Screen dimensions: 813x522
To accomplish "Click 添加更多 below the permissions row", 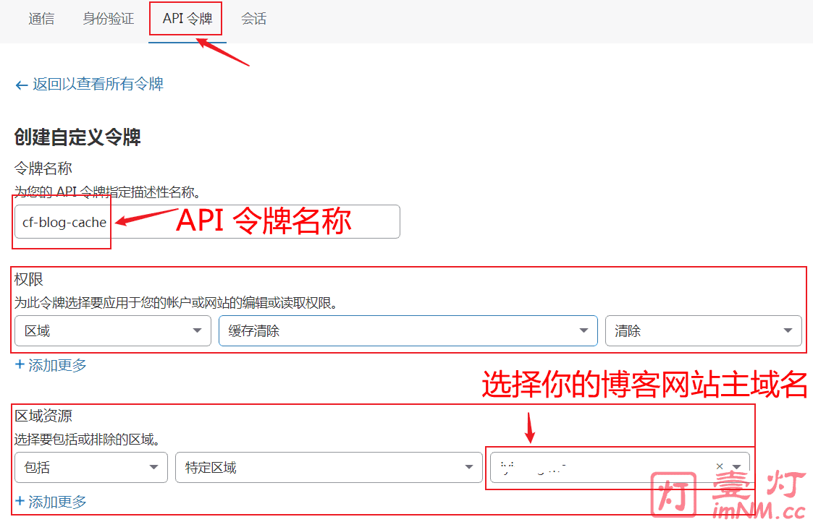I will [57, 365].
